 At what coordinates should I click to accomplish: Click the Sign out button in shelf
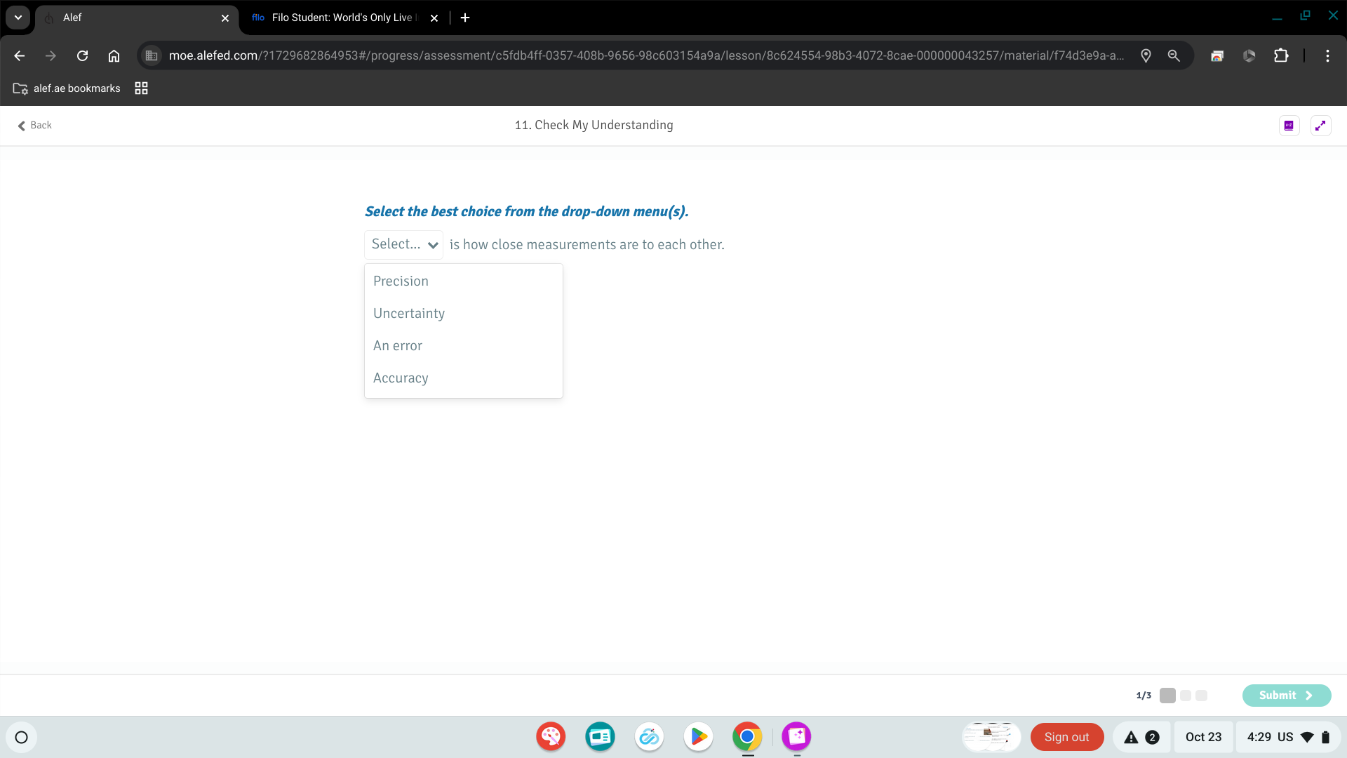1066,737
